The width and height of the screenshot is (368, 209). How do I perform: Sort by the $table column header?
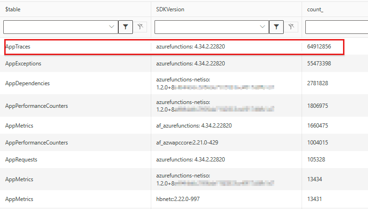pyautogui.click(x=13, y=9)
